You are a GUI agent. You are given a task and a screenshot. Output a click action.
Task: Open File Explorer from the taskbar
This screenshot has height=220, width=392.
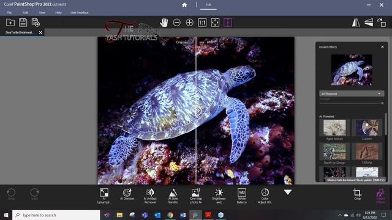pos(119,215)
